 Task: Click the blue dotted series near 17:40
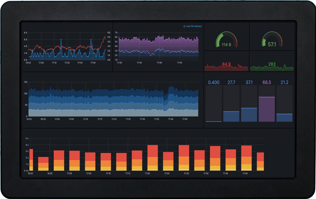click(x=159, y=49)
